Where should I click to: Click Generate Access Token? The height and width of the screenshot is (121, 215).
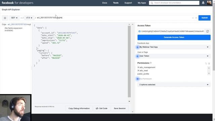(x=174, y=37)
